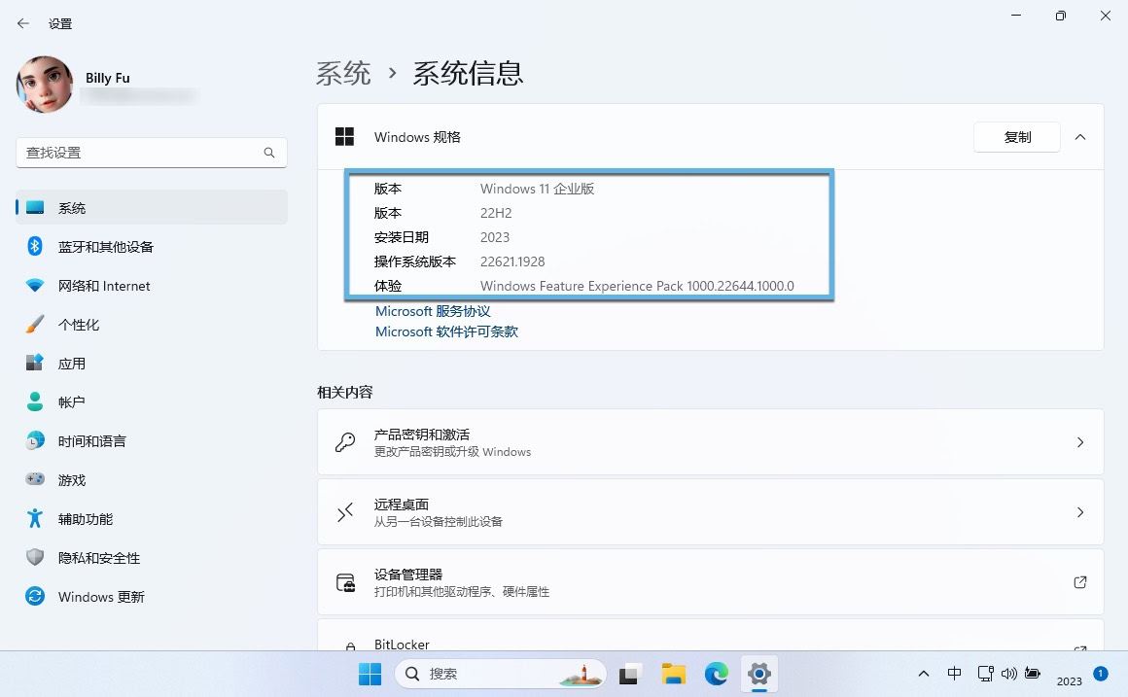Select 应用 in the sidebar
The height and width of the screenshot is (697, 1128).
tap(71, 364)
